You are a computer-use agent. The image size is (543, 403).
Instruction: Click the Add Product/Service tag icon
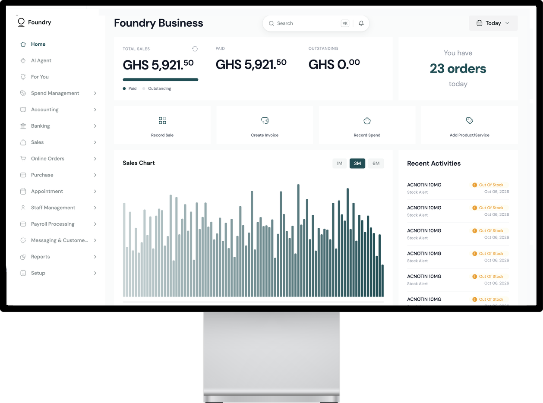[x=470, y=120]
